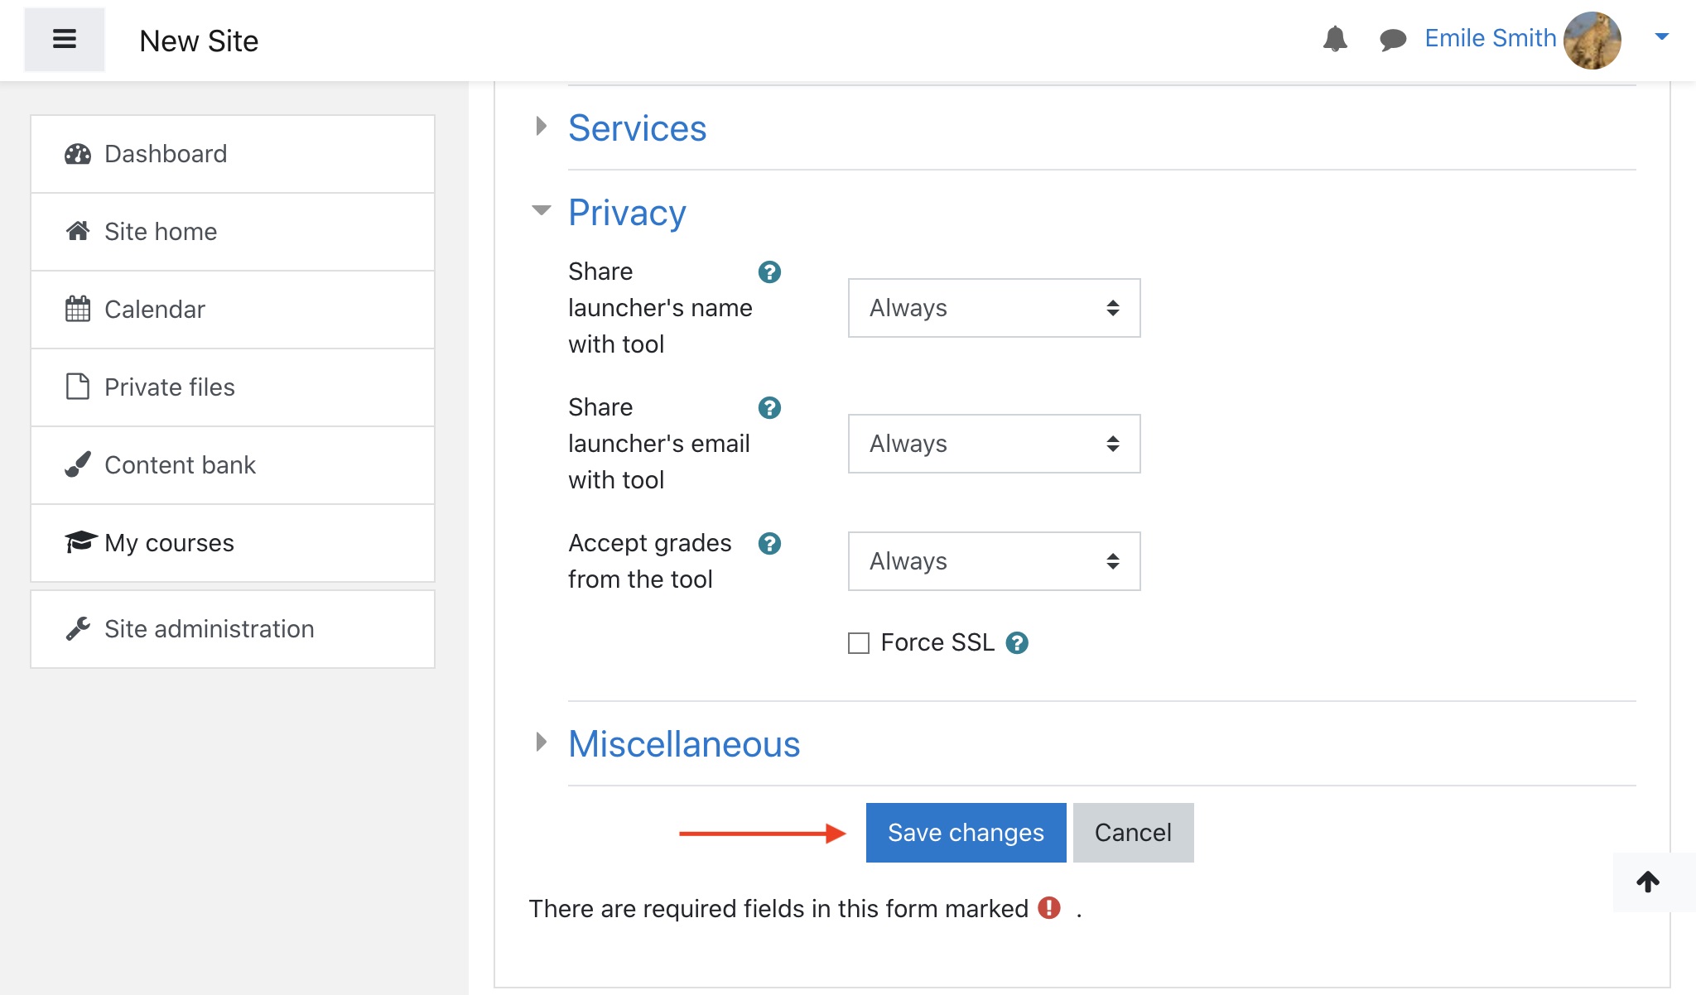
Task: Enable the Force SSL checkbox
Action: 859,643
